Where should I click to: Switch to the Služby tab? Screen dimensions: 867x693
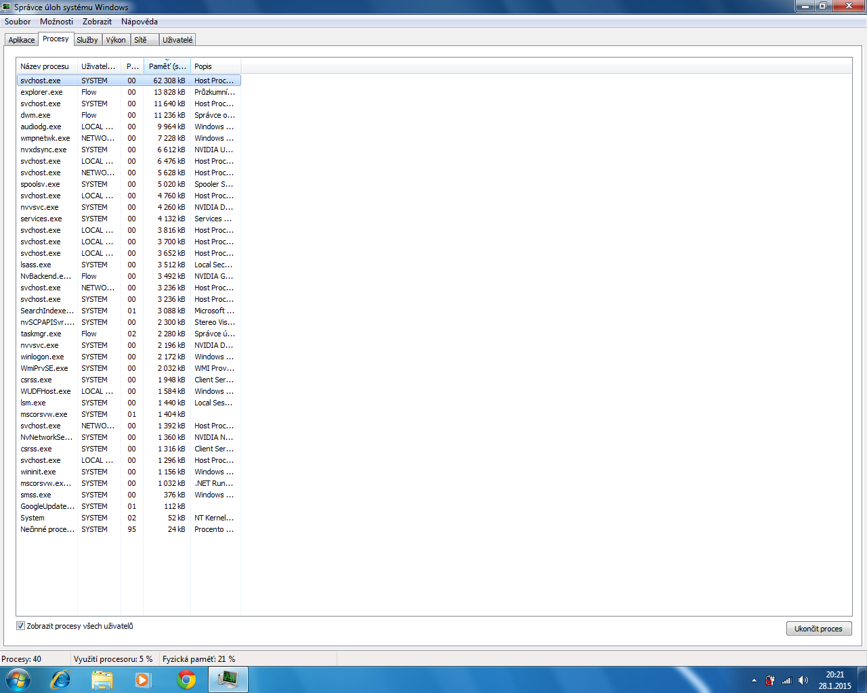(x=87, y=40)
